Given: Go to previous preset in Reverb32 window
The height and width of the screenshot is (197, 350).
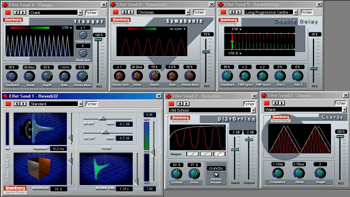Looking at the screenshot, I should [x=17, y=104].
